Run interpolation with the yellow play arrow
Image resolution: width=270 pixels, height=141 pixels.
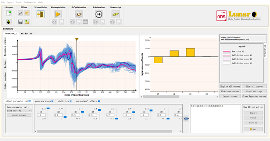coord(58,14)
